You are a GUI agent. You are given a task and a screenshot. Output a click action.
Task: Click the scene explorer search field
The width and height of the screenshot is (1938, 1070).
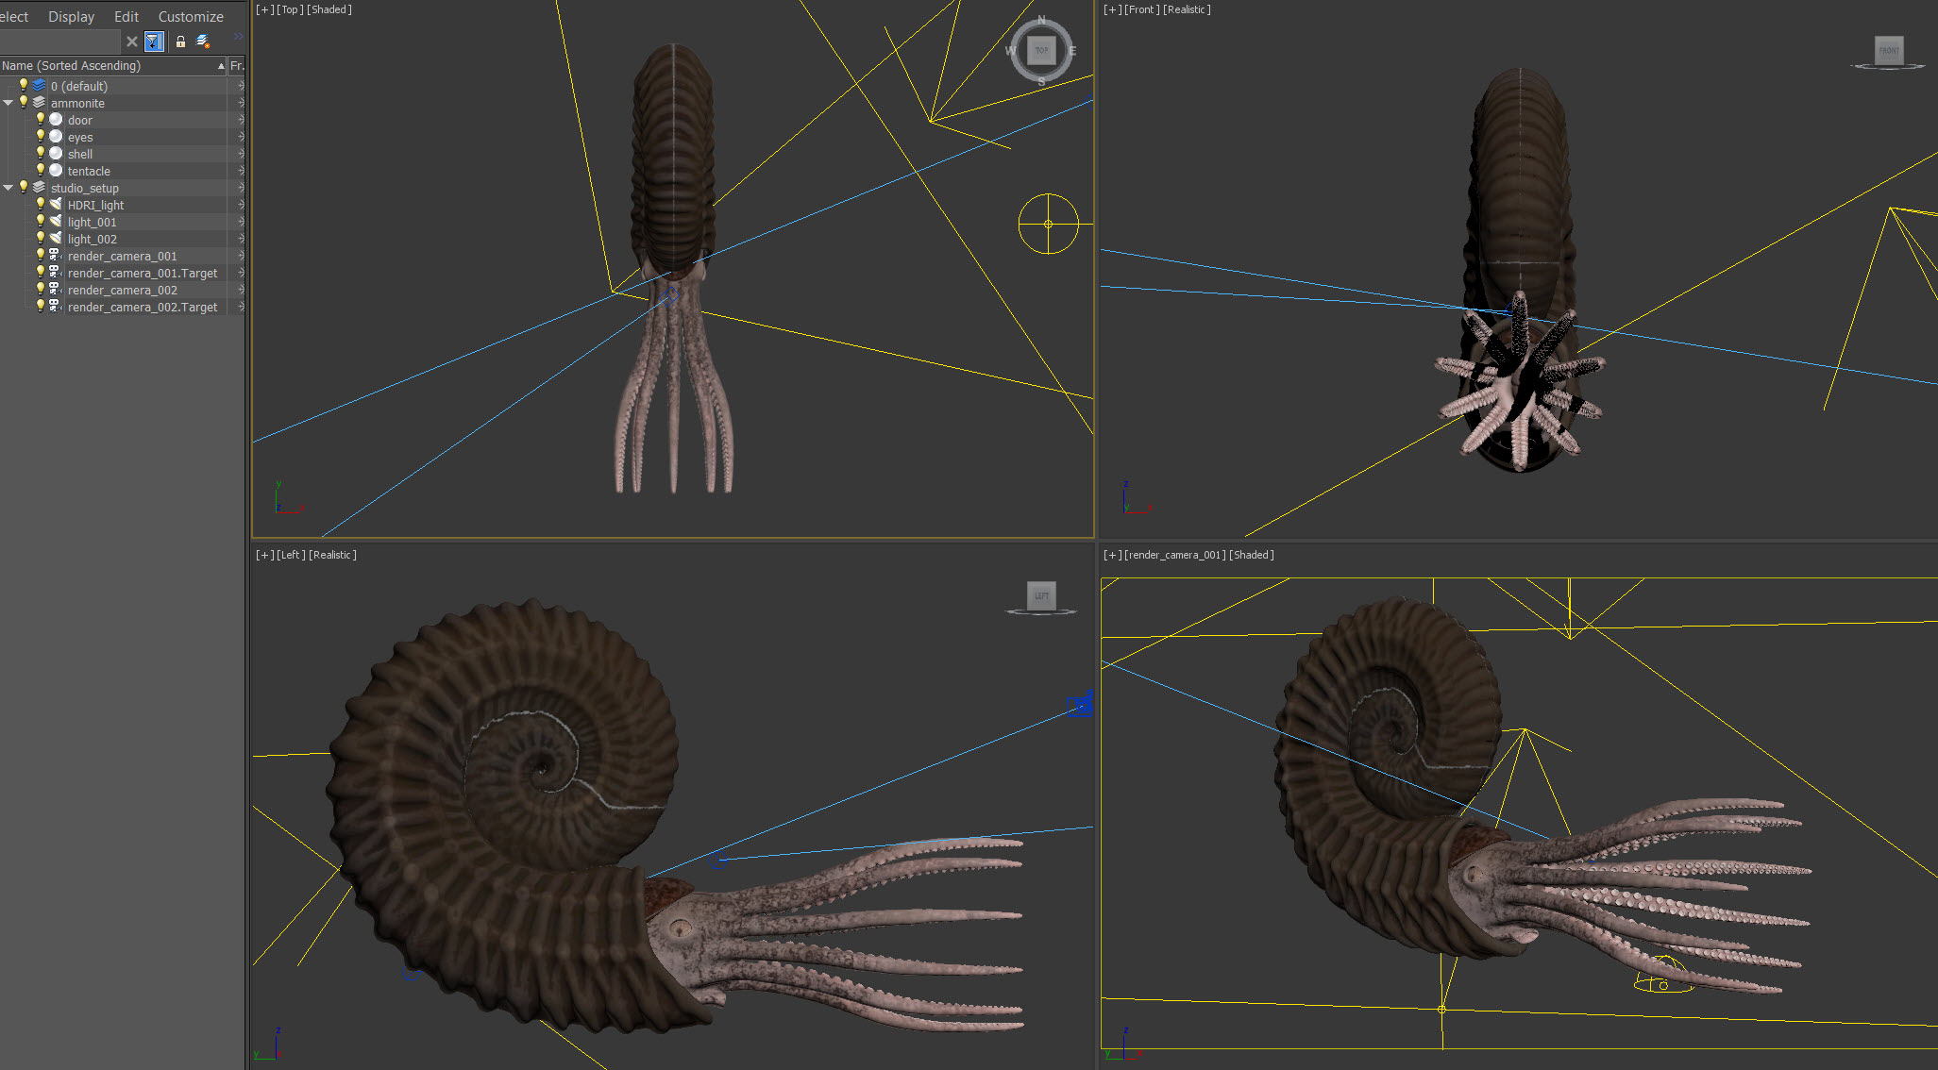tap(60, 42)
